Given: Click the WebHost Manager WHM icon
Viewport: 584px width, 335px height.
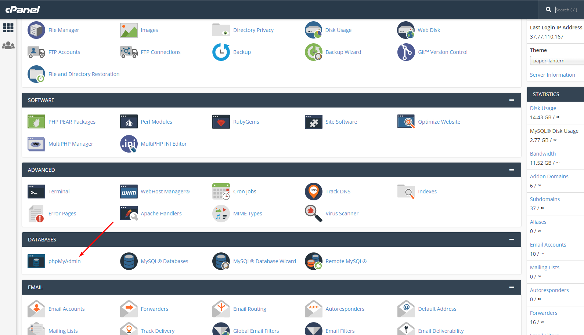Looking at the screenshot, I should pos(129,192).
